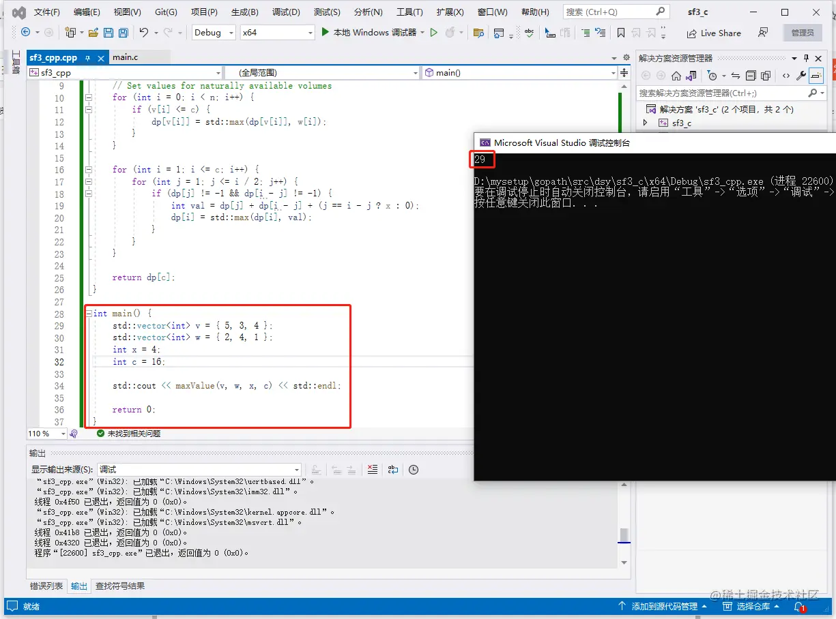Viewport: 836px width, 619px height.
Task: Click 选择仓库 in status bar
Action: point(752,606)
